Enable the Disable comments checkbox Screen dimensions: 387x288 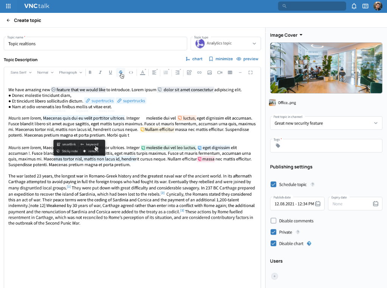point(274,221)
